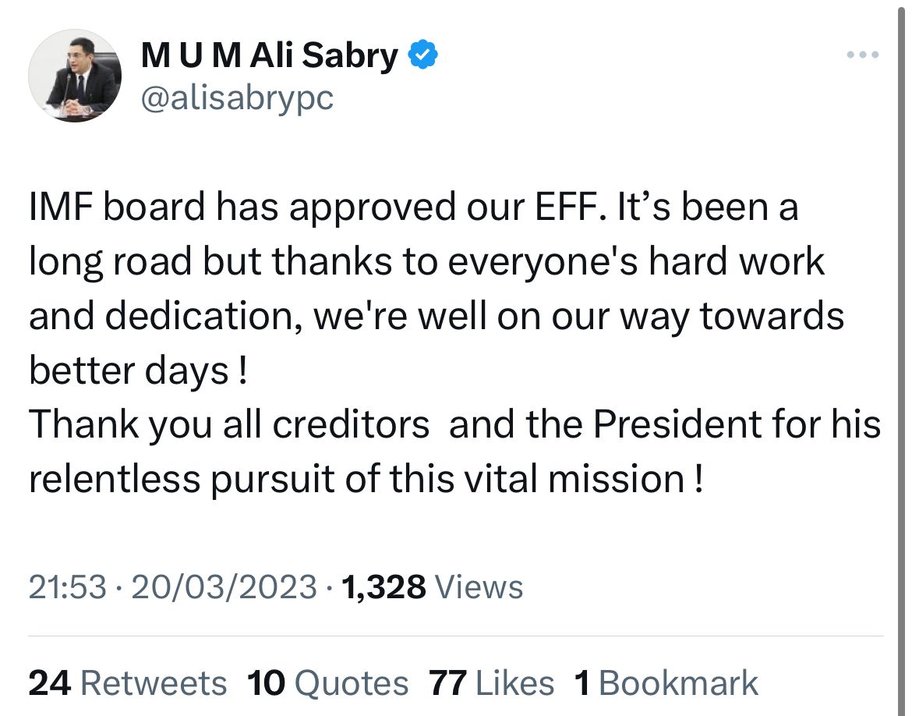Open Ali Sabry's profile picture
The width and height of the screenshot is (912, 716).
(x=75, y=75)
